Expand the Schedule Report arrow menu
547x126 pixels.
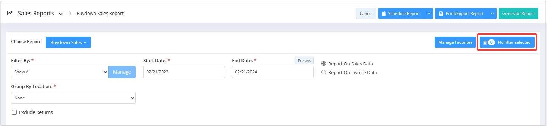tap(429, 13)
